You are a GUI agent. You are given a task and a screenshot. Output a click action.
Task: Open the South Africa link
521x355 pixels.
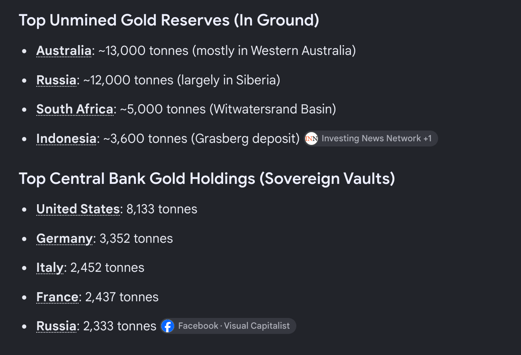click(x=75, y=109)
